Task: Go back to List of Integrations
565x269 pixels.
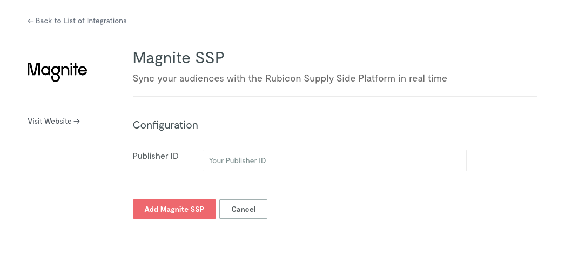Action: click(77, 21)
